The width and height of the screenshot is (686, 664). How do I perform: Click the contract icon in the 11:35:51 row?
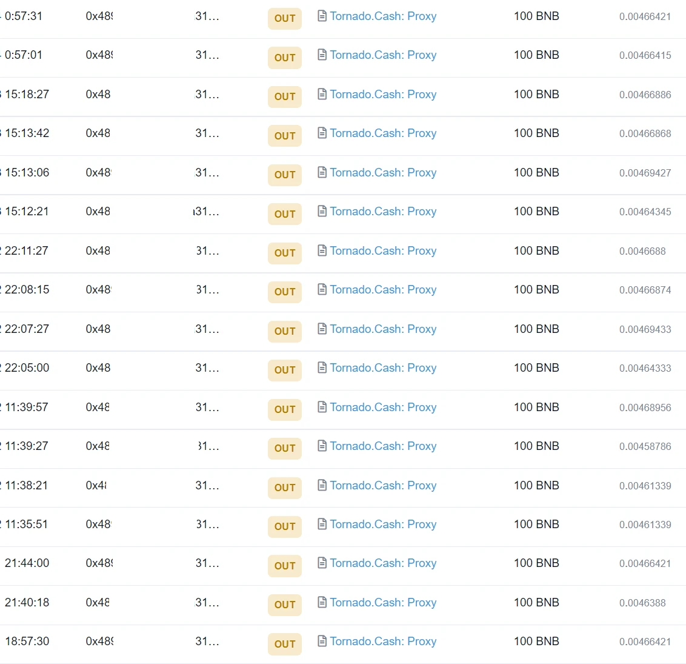click(x=322, y=525)
